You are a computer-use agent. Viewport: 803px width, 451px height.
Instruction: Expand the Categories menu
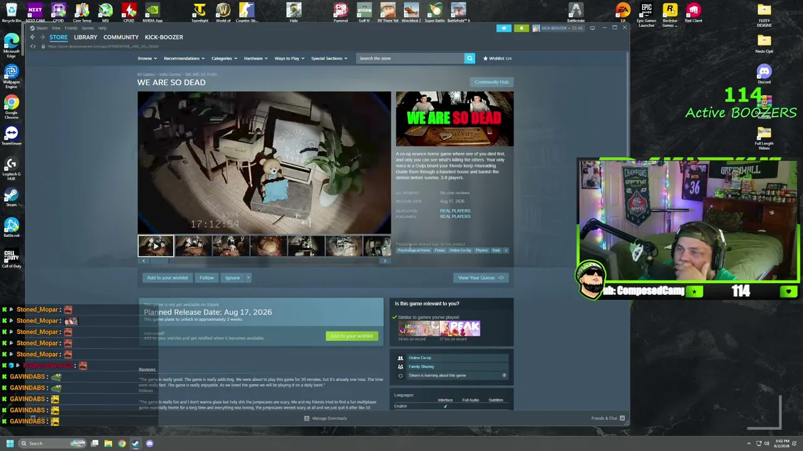pyautogui.click(x=224, y=58)
